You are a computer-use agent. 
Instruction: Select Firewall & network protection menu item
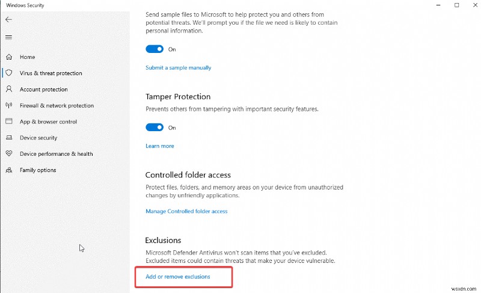point(57,106)
